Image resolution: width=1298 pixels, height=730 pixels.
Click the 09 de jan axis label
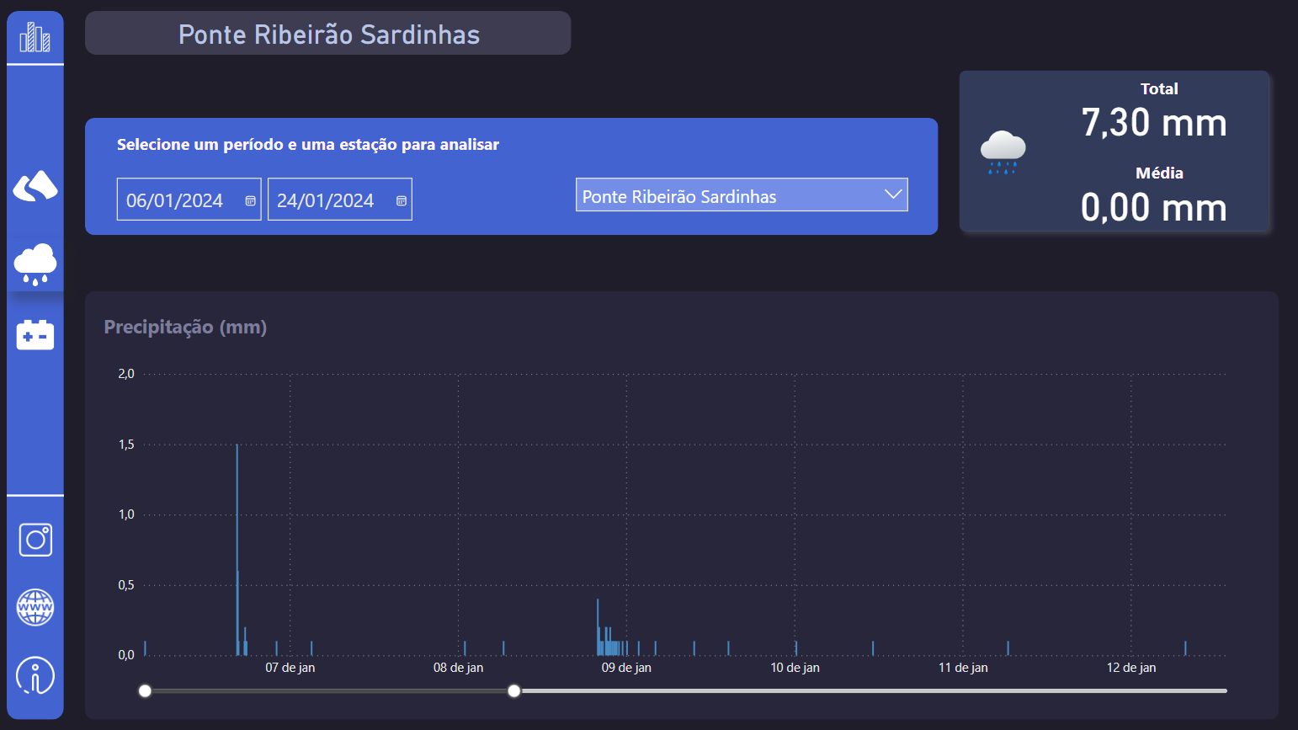(626, 668)
